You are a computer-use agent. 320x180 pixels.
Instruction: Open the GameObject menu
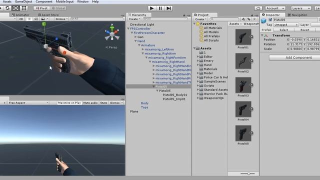[x=23, y=1]
